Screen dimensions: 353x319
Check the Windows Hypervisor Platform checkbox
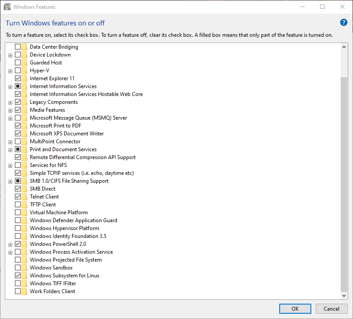18,228
